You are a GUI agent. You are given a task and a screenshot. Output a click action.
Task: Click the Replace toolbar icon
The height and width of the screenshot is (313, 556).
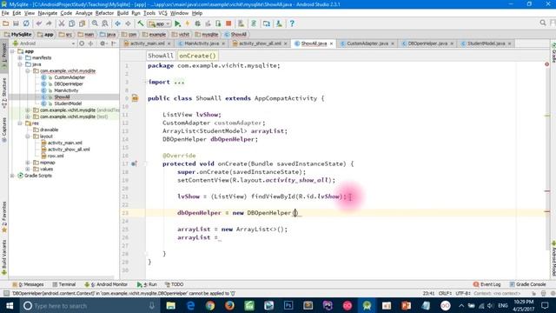pos(105,23)
